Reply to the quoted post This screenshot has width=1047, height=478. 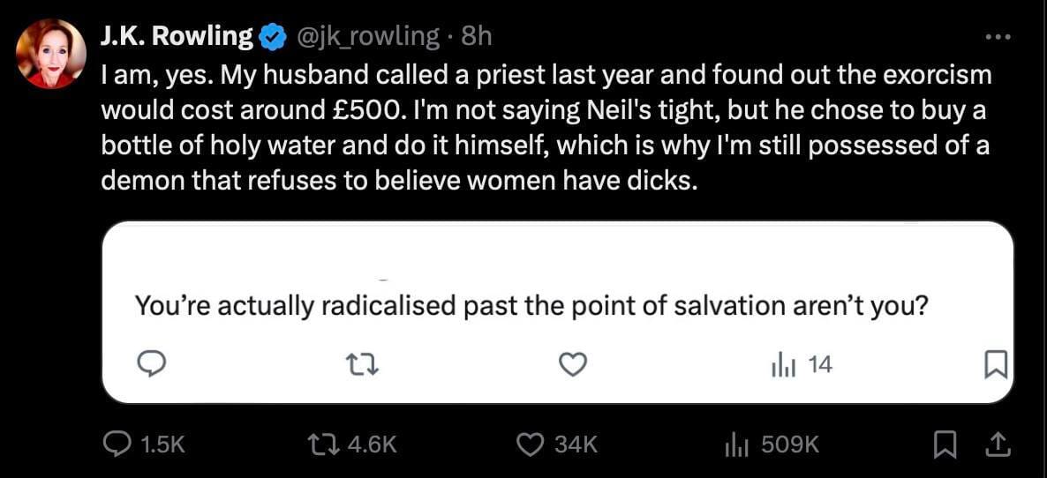pos(151,363)
